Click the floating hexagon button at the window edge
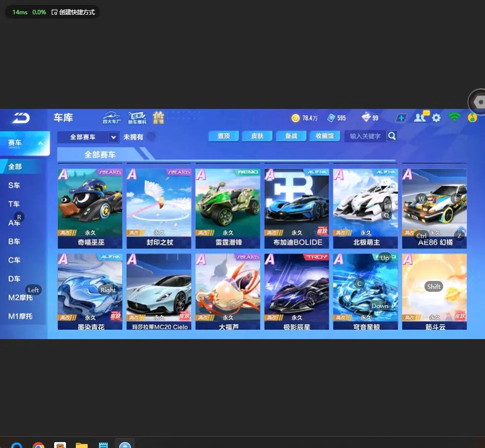Viewport: 485px width, 448px height. tap(479, 102)
